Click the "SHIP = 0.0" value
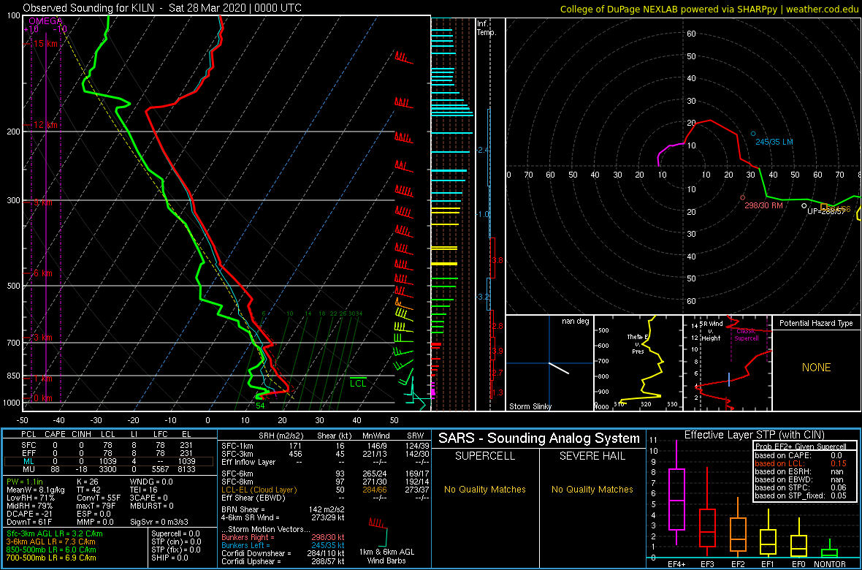The height and width of the screenshot is (570, 862). point(169,558)
